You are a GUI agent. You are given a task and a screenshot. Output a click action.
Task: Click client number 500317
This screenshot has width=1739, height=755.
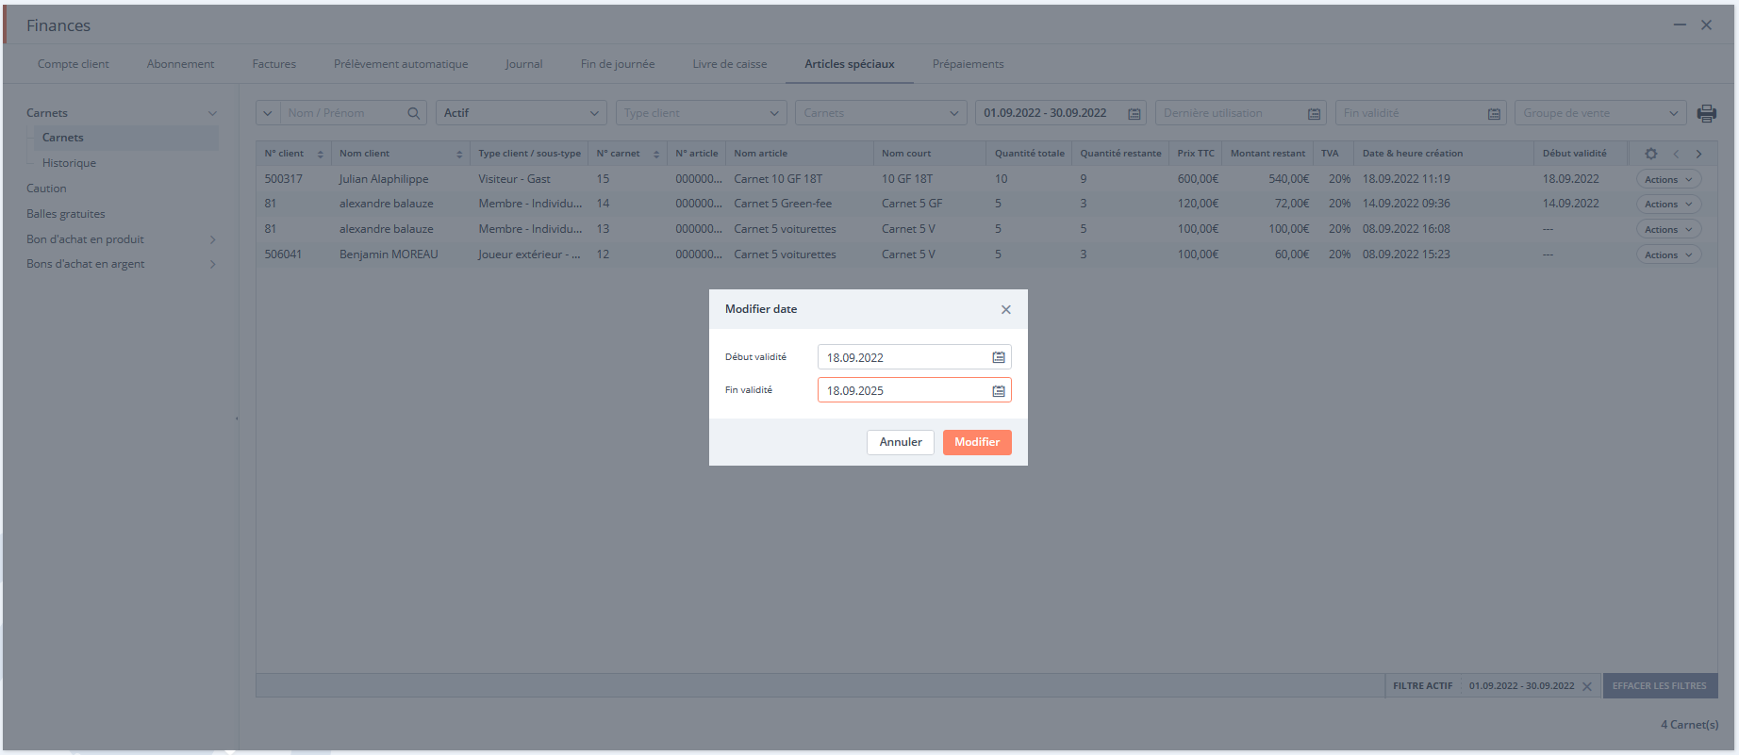pyautogui.click(x=283, y=179)
